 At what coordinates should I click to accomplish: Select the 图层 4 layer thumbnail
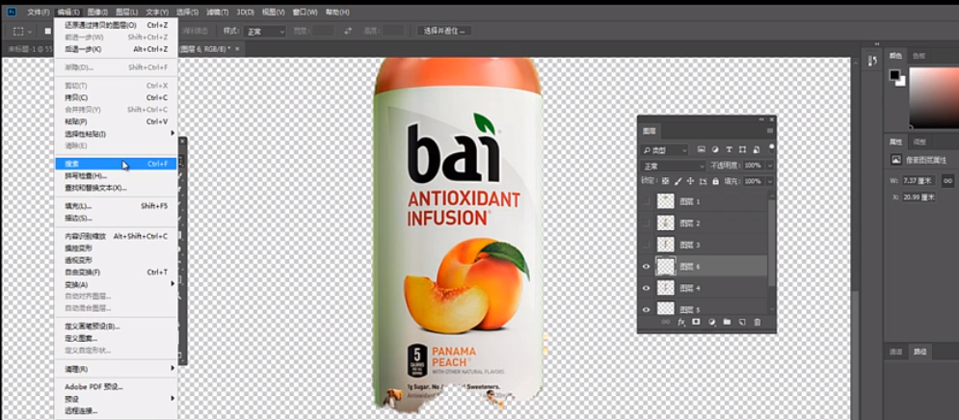(665, 288)
